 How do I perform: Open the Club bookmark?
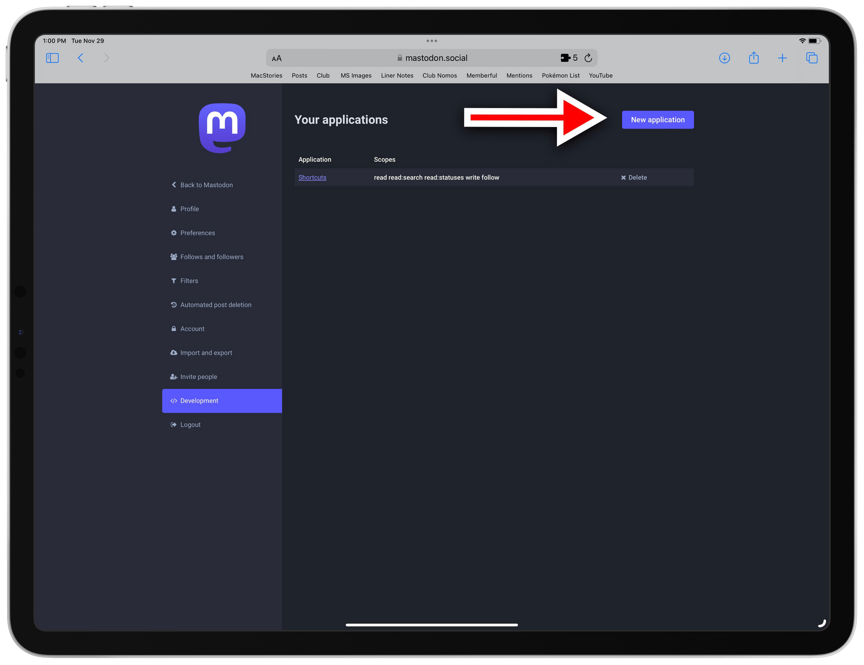pos(323,76)
